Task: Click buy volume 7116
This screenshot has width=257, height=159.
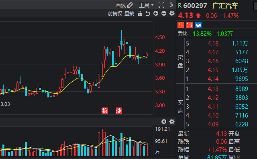Action: 242,115
